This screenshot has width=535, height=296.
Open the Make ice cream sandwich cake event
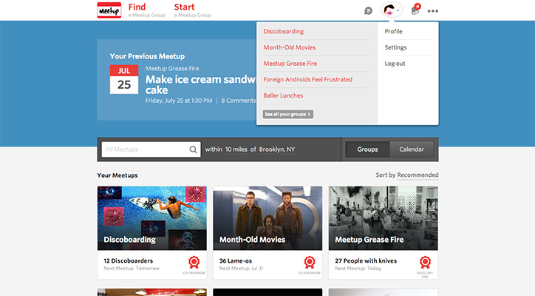tap(201, 84)
